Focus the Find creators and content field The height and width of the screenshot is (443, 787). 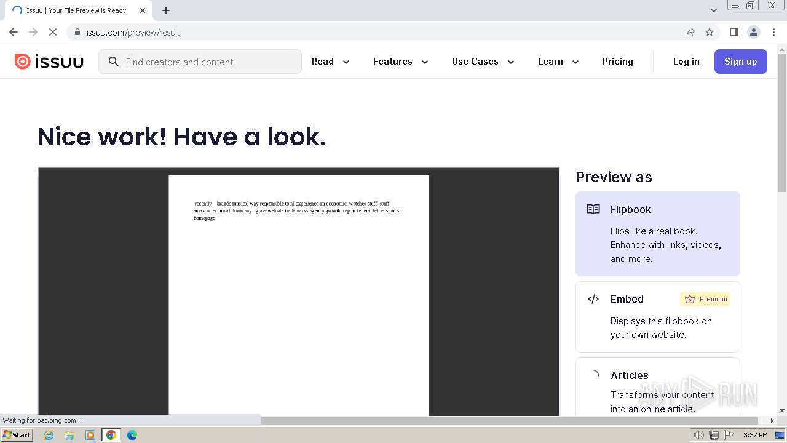200,62
